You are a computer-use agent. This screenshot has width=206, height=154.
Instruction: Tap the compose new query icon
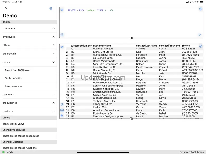51,8
